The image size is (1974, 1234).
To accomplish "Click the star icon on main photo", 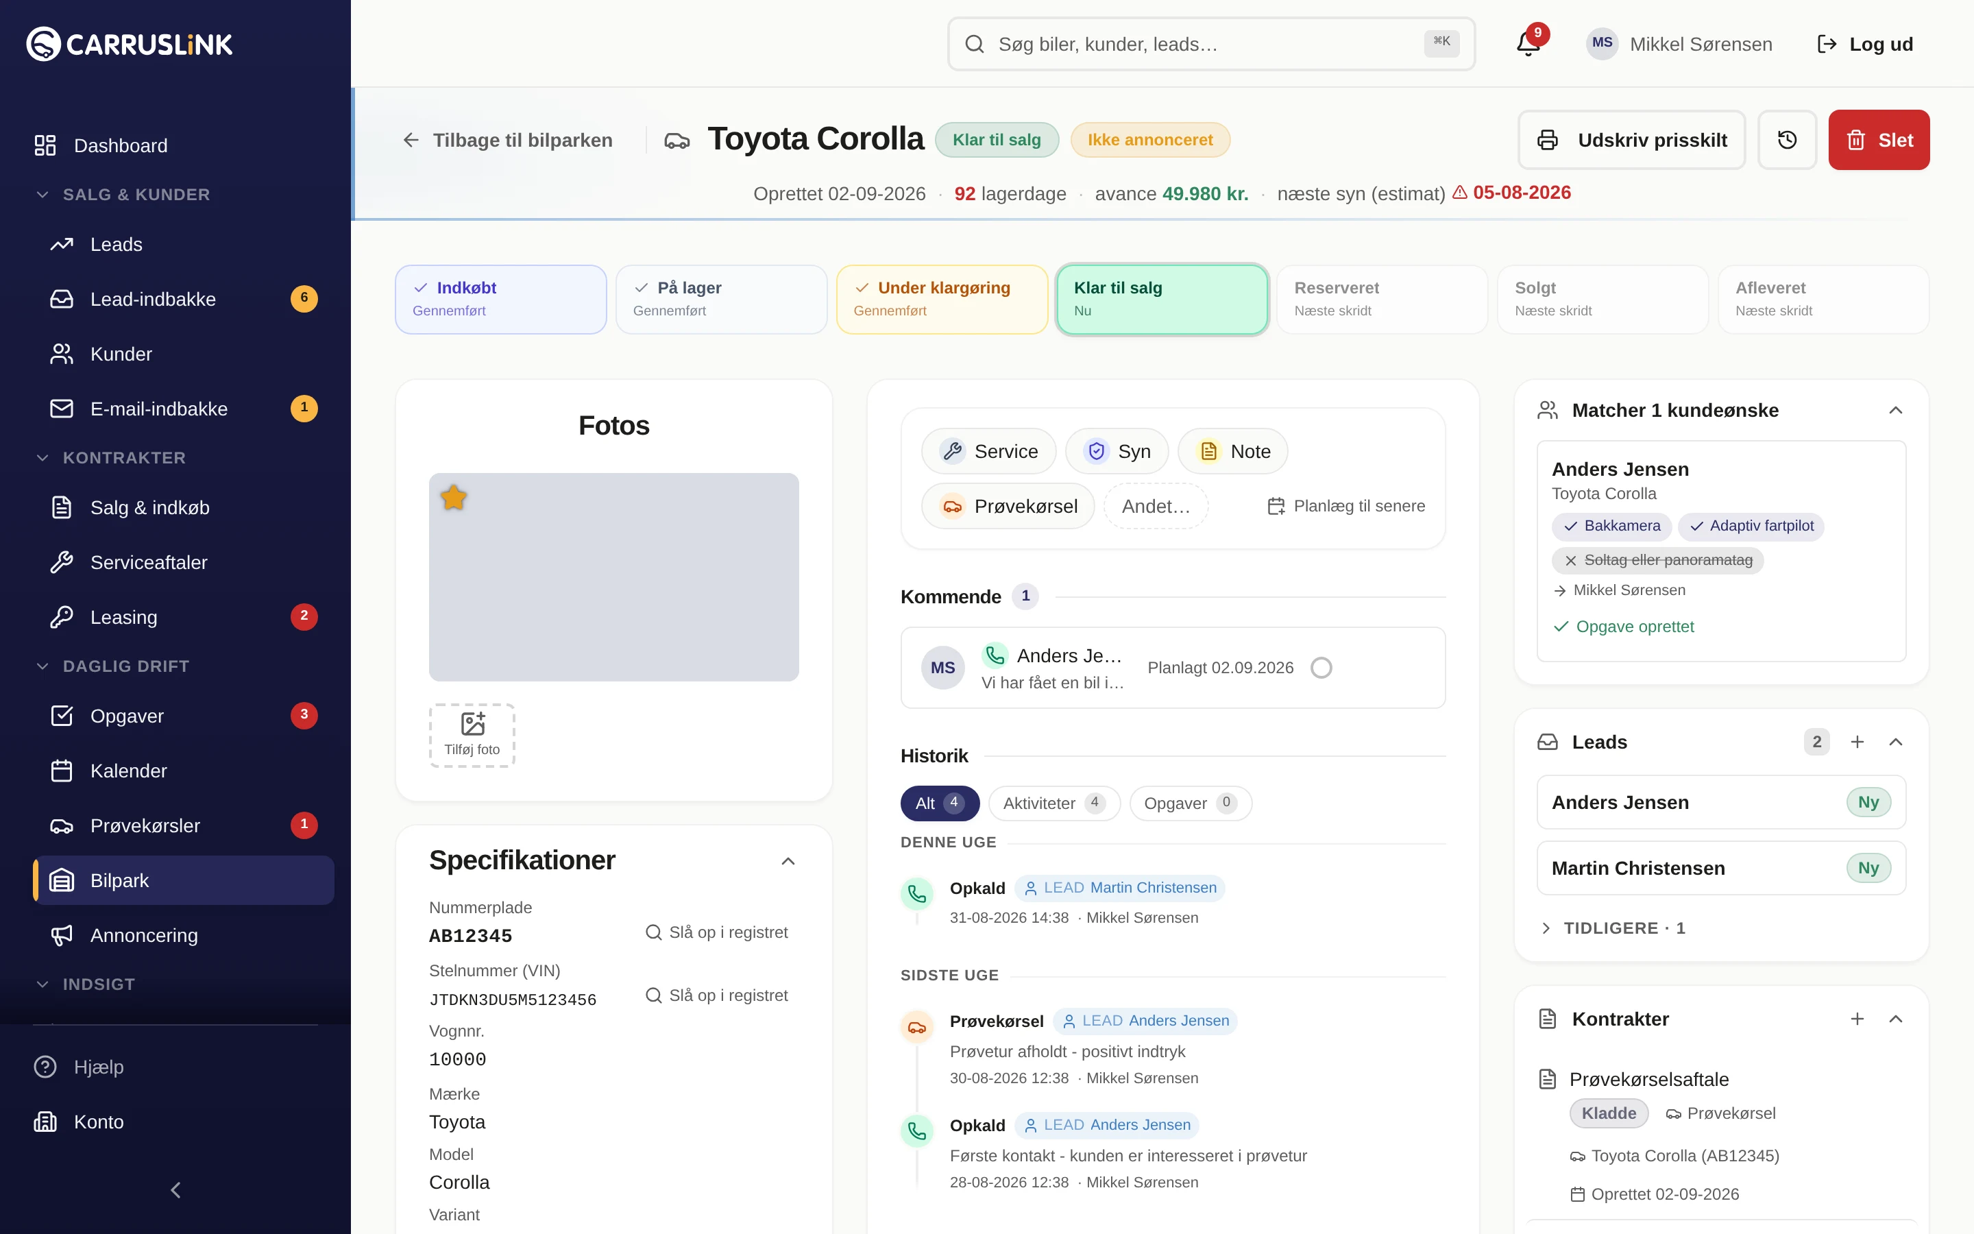I will coord(454,497).
